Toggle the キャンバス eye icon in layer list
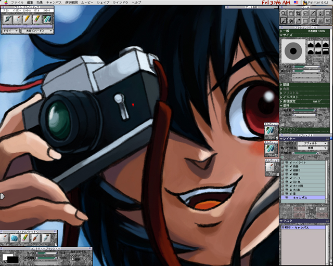 click(287, 197)
